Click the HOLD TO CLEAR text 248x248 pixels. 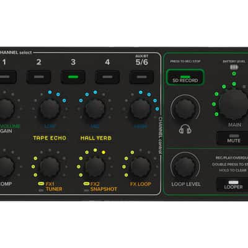coord(232,170)
